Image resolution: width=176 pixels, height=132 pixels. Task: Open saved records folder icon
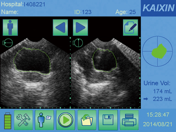coord(87,120)
